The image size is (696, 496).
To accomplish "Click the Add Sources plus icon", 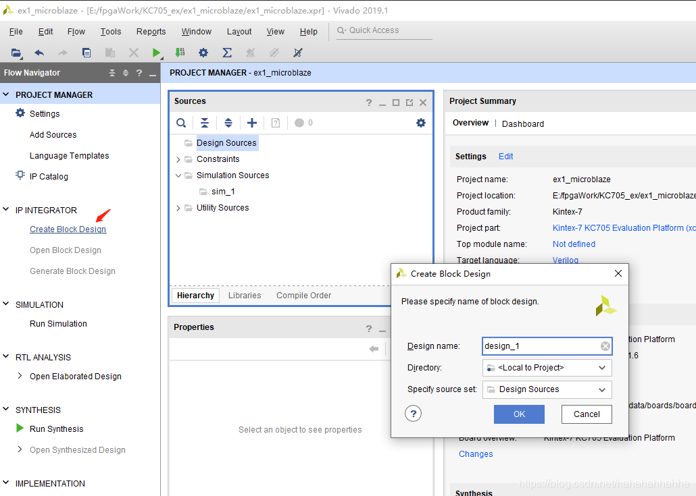I will click(x=251, y=123).
